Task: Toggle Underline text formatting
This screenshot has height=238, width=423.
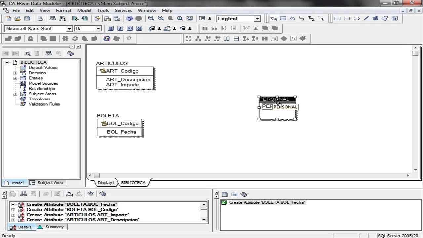Action: pos(130,28)
